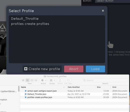Click 'Apr 24, 2021 at 12:21 PM' date cell

[x=79, y=94]
